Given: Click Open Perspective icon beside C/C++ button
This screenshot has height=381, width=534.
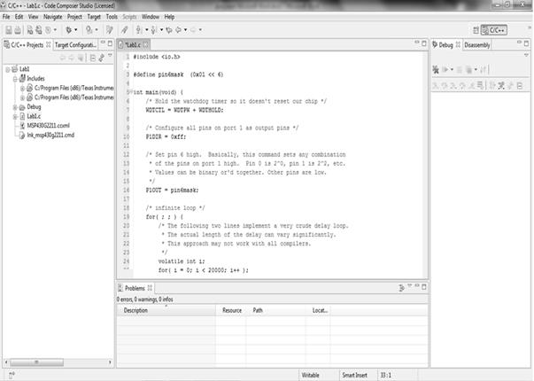Looking at the screenshot, I should (x=476, y=30).
